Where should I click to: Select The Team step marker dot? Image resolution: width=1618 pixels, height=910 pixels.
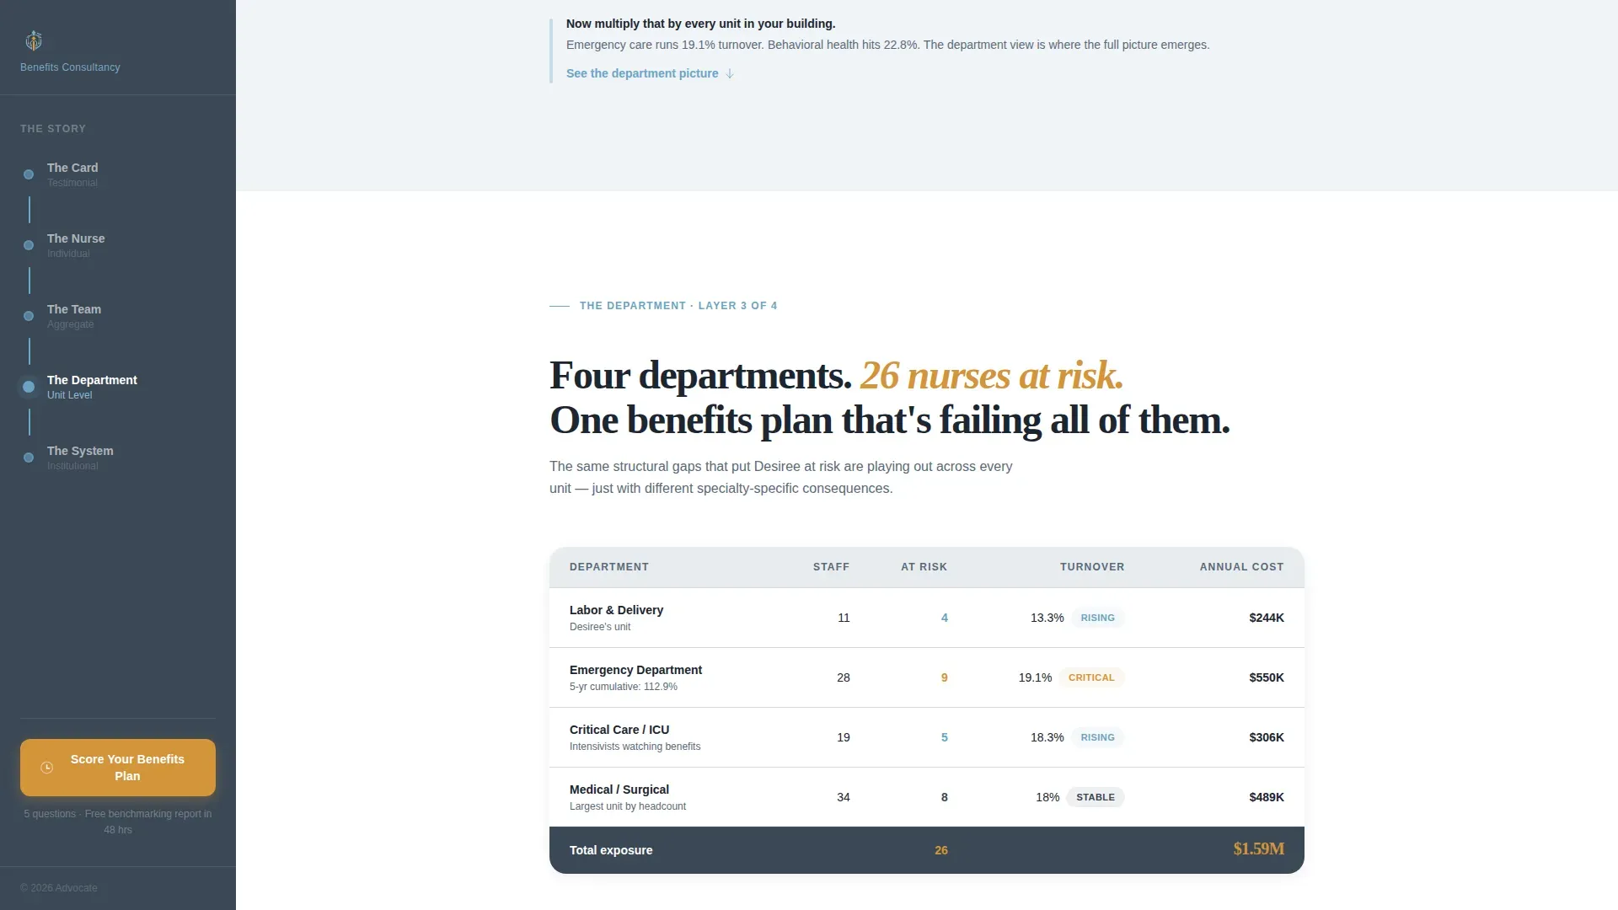coord(29,316)
